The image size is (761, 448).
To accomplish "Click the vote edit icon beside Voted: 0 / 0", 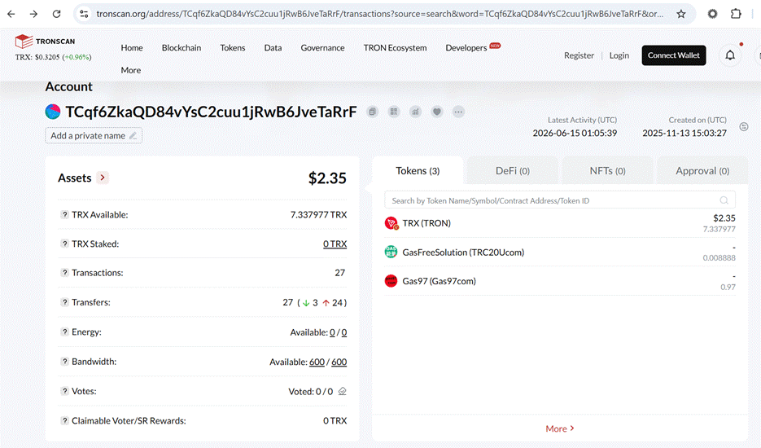I will pyautogui.click(x=342, y=391).
